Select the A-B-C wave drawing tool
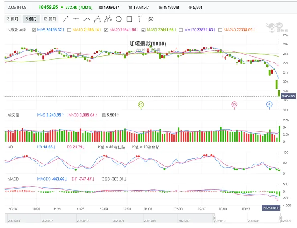 [107, 19]
